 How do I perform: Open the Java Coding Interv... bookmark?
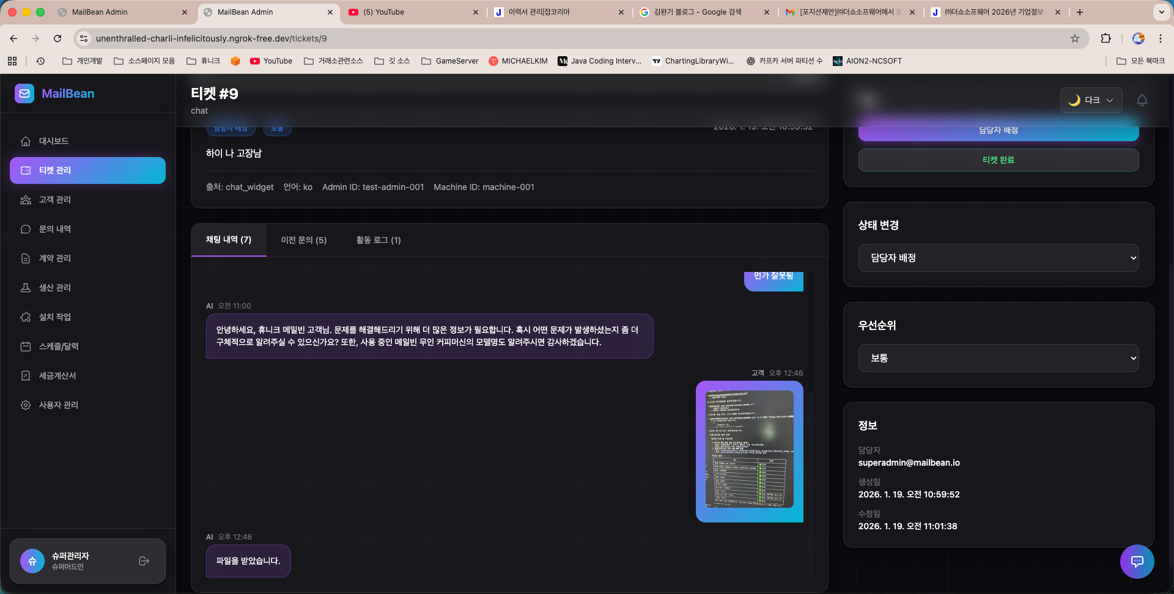point(600,61)
